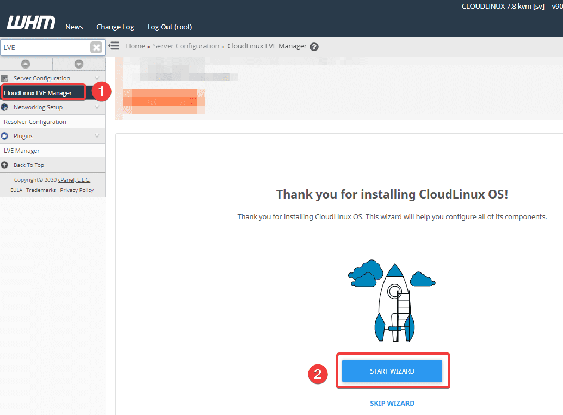Click the SKIP WIZARD link
The height and width of the screenshot is (415, 563).
392,403
